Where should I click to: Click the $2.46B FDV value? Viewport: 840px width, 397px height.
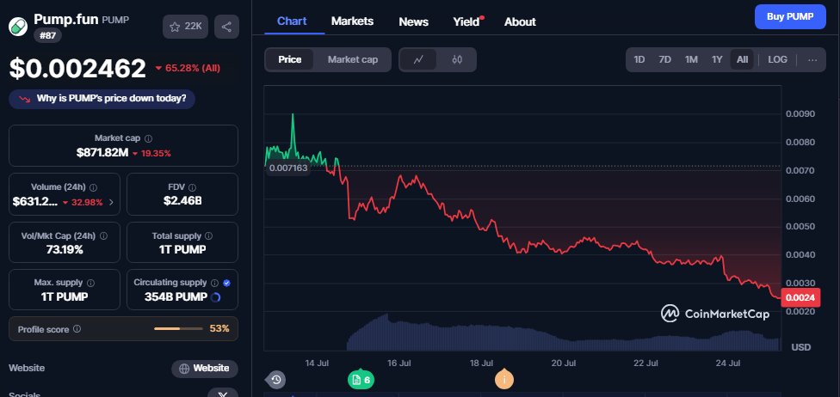(x=182, y=201)
